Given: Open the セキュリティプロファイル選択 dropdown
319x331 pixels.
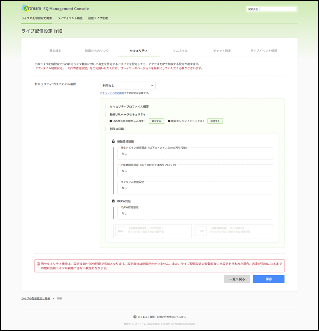Looking at the screenshot, I should (x=128, y=85).
